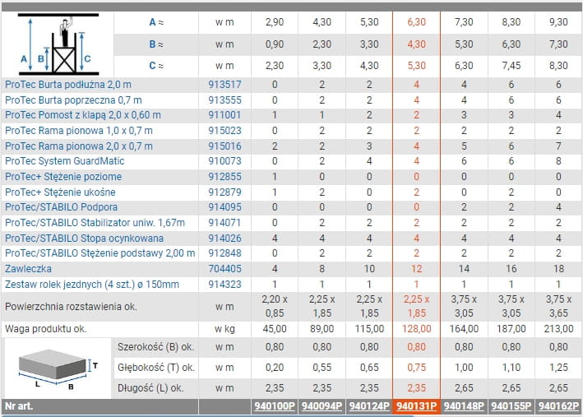Open ProTec+ Stężenie poziome link
The height and width of the screenshot is (417, 583).
click(x=63, y=177)
